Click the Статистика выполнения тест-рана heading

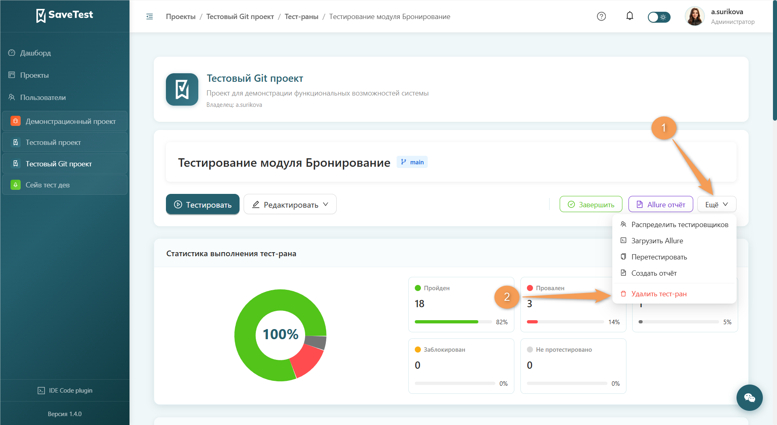(231, 254)
